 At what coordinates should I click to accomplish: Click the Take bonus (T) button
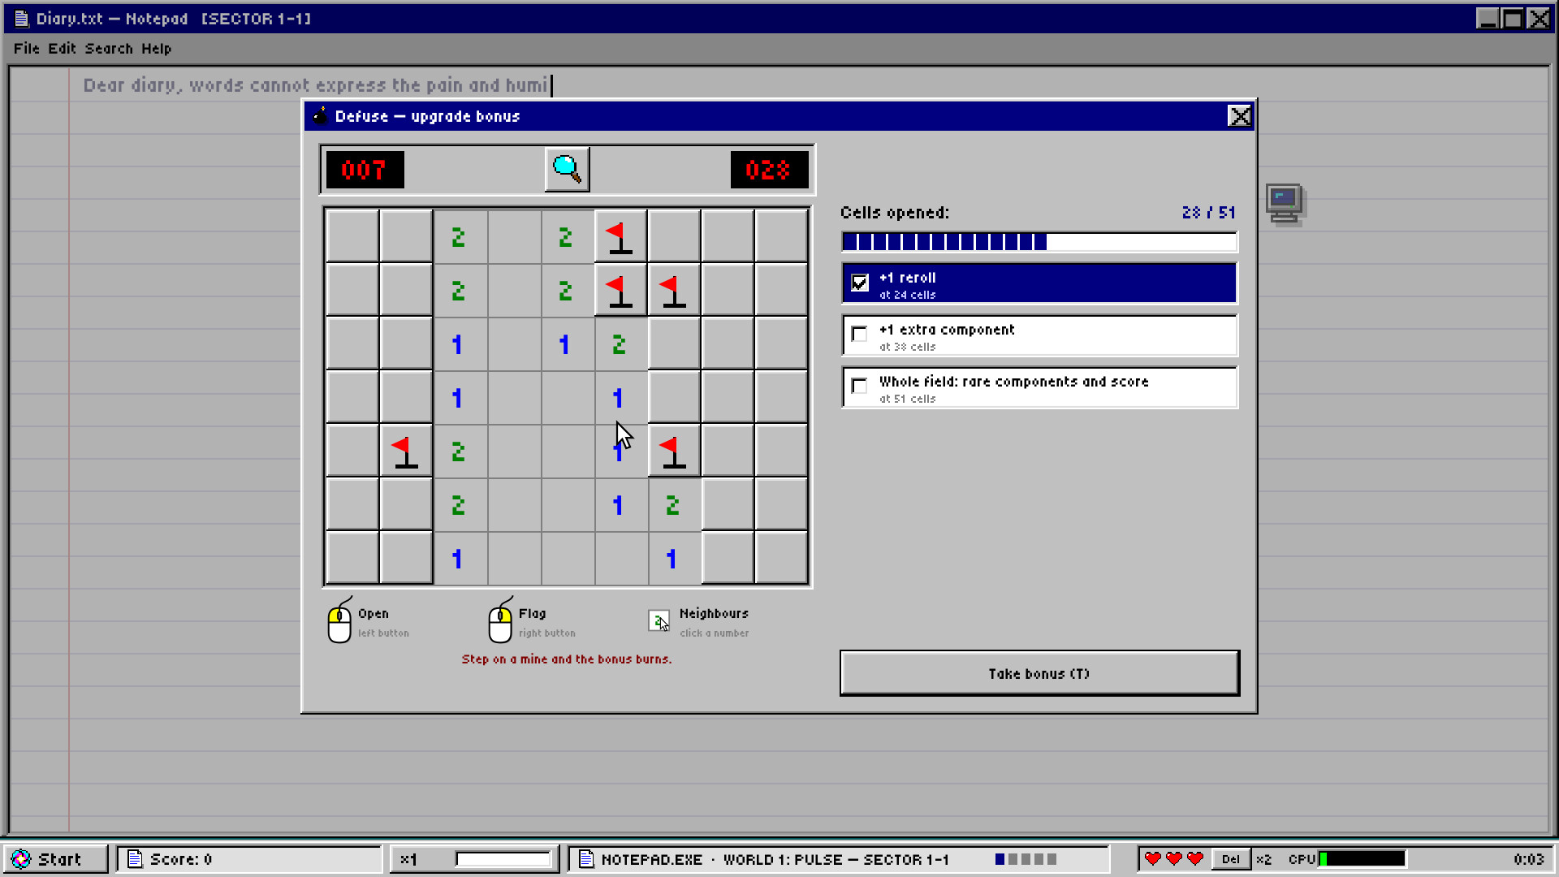click(x=1039, y=673)
